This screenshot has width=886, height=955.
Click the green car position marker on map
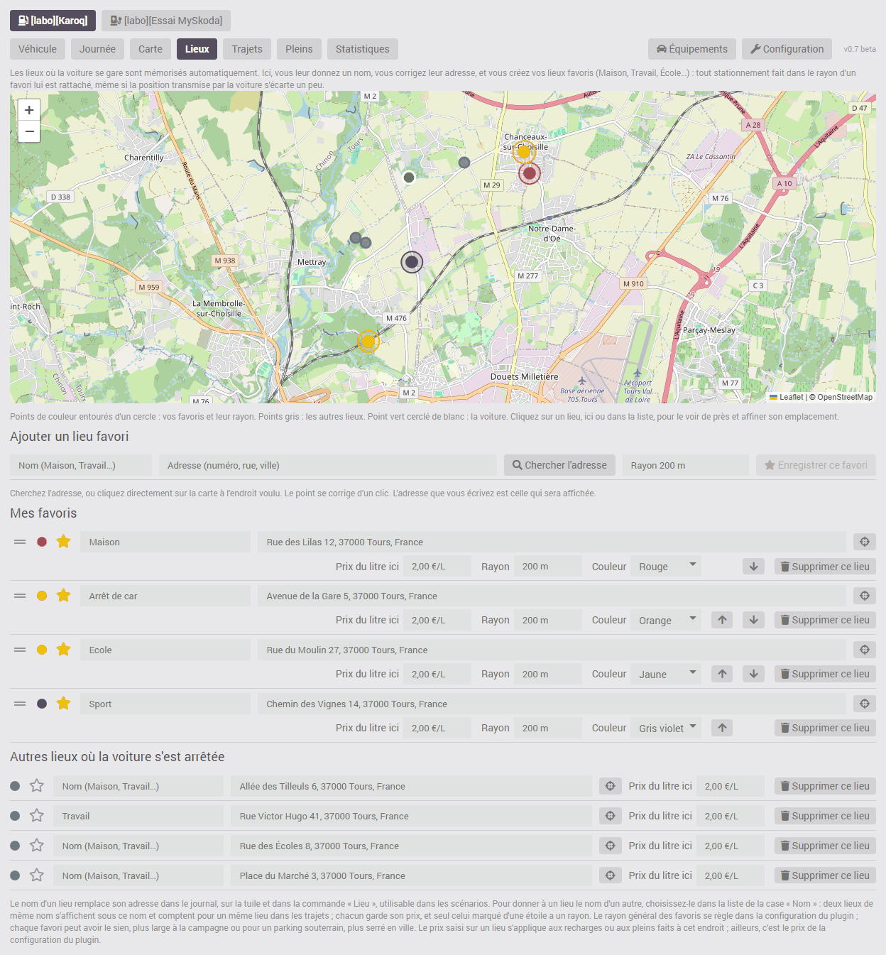409,178
